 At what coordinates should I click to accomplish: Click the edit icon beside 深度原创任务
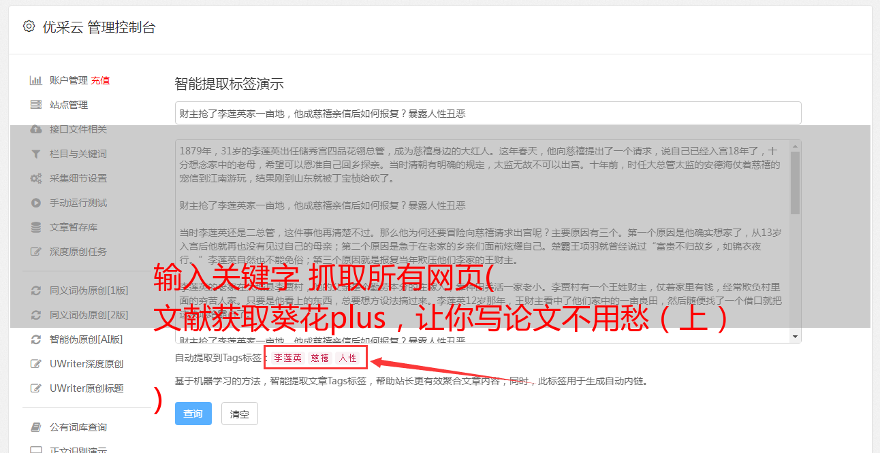[x=36, y=252]
